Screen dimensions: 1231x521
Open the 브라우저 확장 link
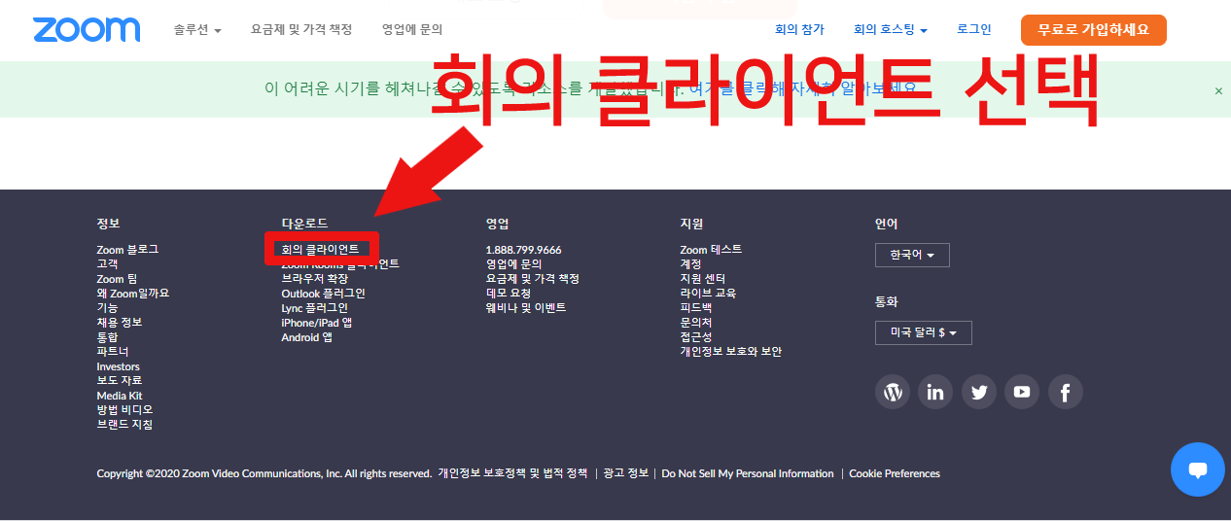[314, 278]
